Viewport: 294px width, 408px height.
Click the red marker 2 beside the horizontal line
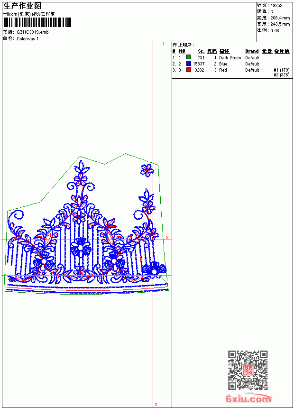click(167, 237)
